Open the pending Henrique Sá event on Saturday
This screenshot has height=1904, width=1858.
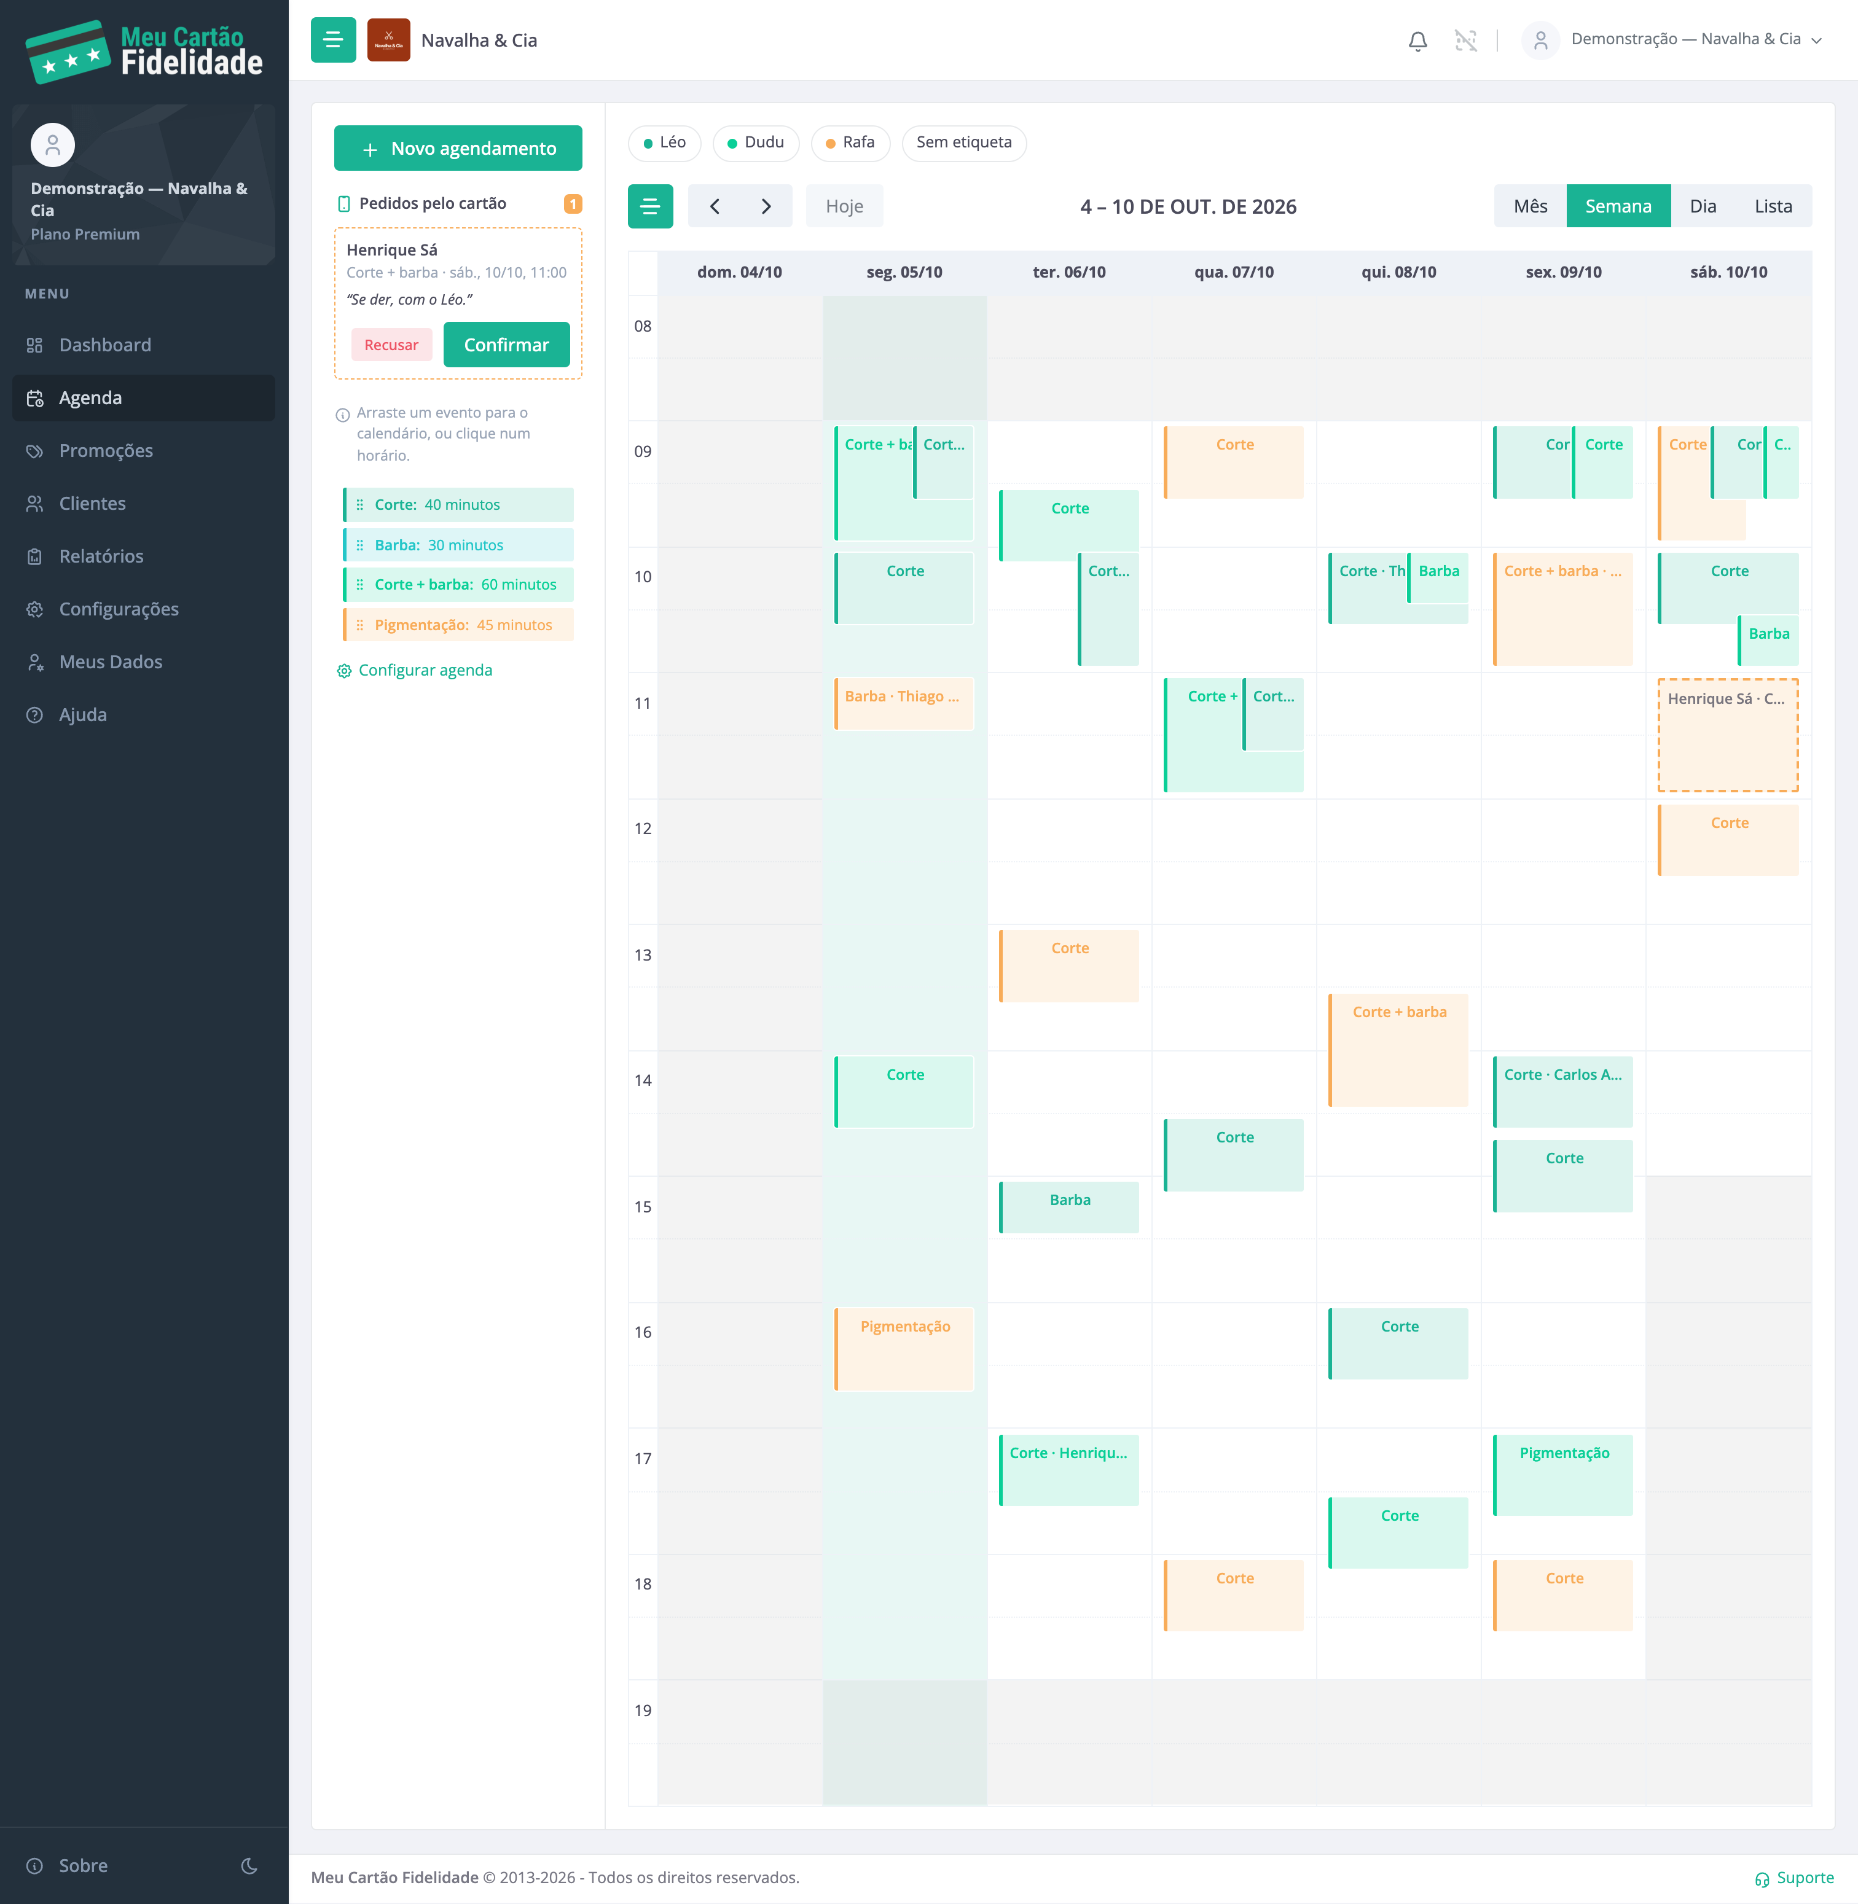(1727, 735)
